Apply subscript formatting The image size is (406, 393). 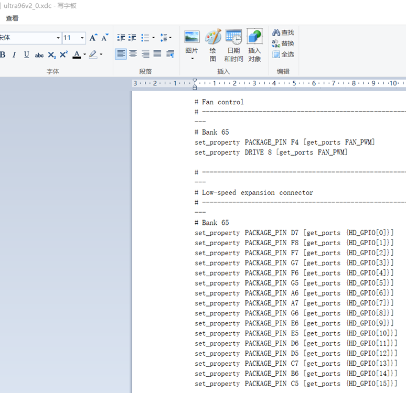coord(52,54)
